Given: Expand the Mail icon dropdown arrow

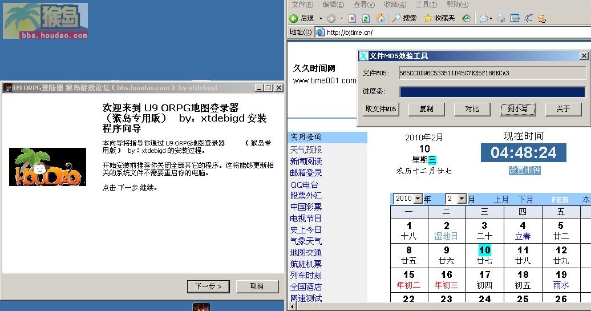Looking at the screenshot, I should tap(491, 18).
